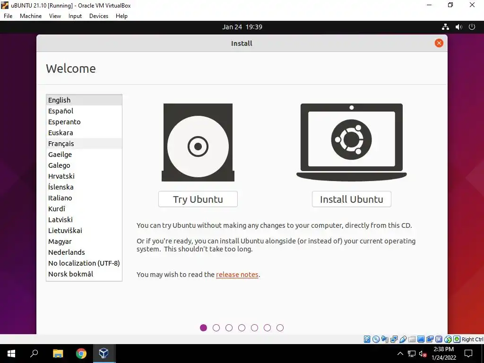The image size is (484, 363).
Task: Click the Install Ubuntu button
Action: (352, 199)
